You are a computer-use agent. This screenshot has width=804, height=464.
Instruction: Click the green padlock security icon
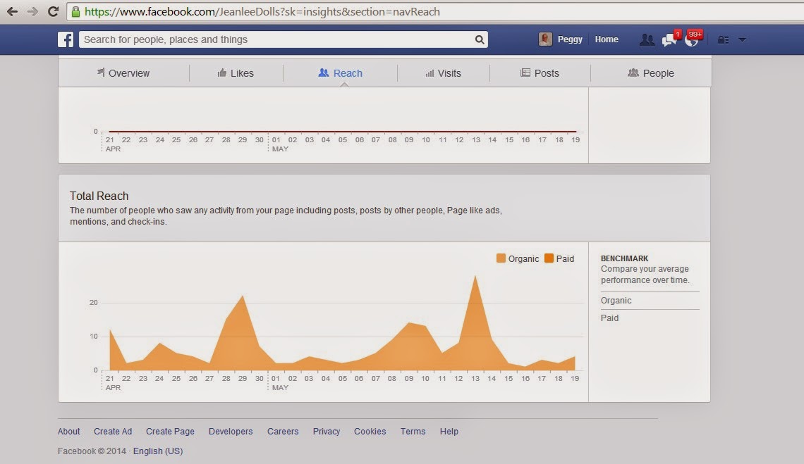click(76, 12)
